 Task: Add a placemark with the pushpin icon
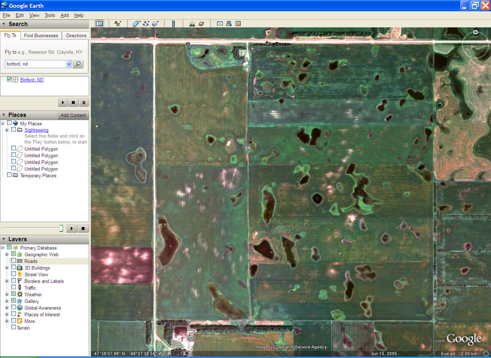(118, 24)
